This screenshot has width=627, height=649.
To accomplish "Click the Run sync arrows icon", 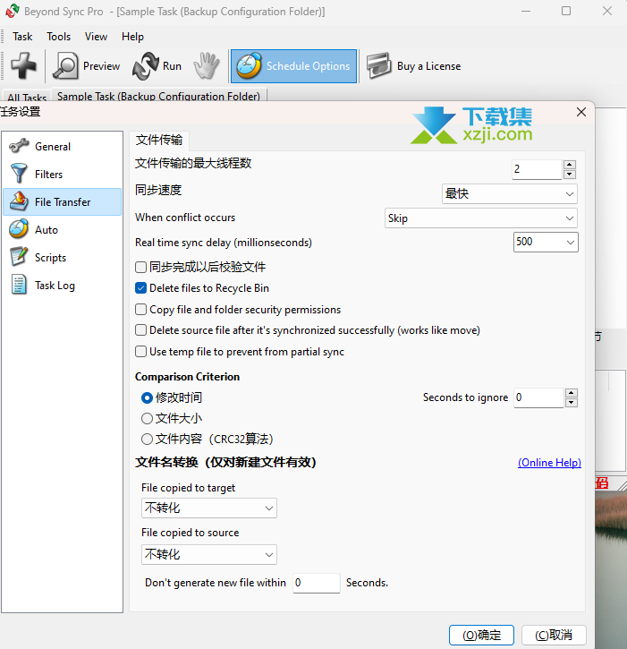I will 145,66.
